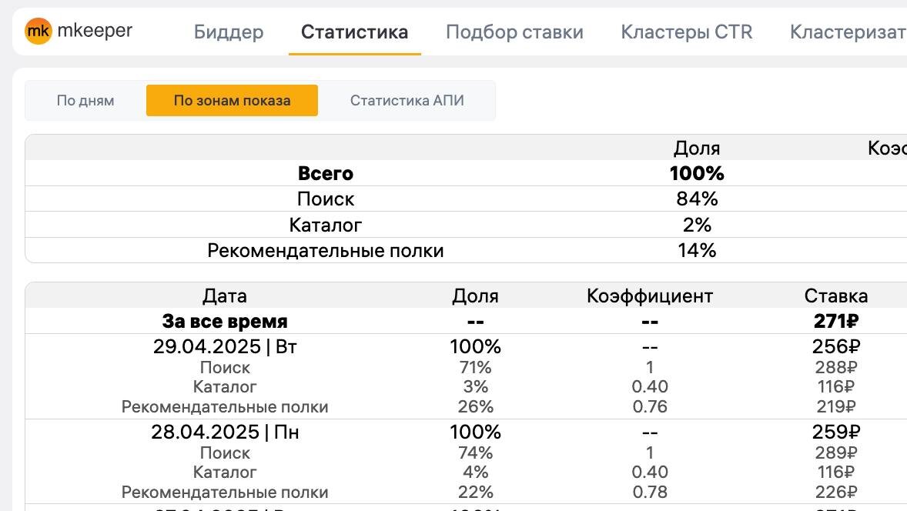Screen dimensions: 907x511
Task: Click the Всего row label
Action: click(325, 174)
